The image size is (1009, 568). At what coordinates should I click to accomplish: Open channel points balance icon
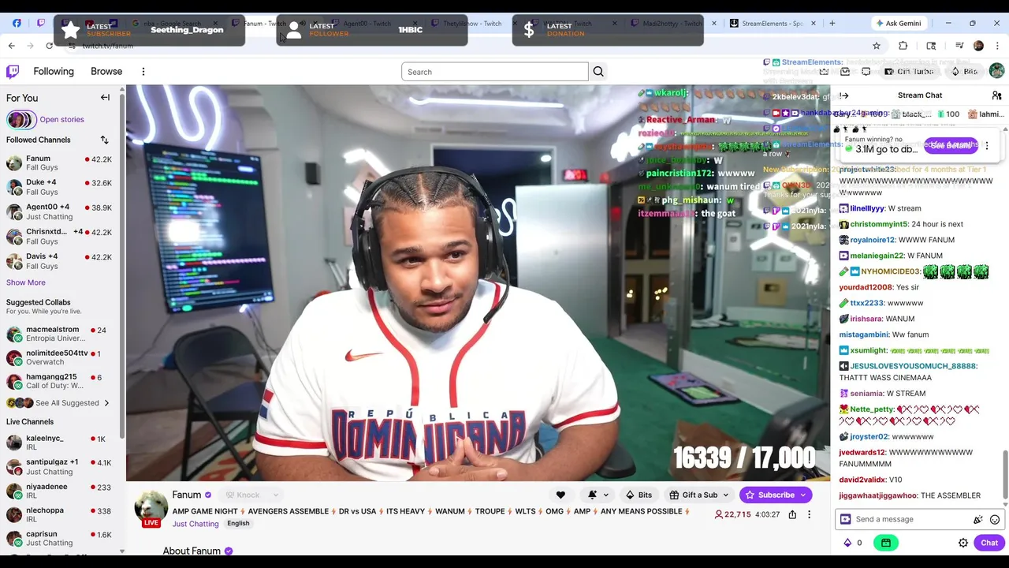click(853, 544)
